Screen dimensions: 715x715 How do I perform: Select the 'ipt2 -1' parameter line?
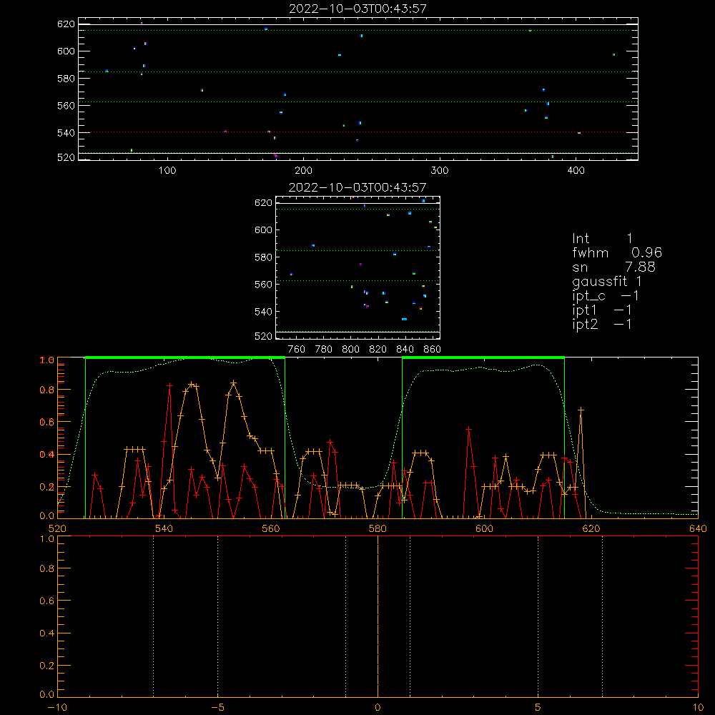coord(602,324)
